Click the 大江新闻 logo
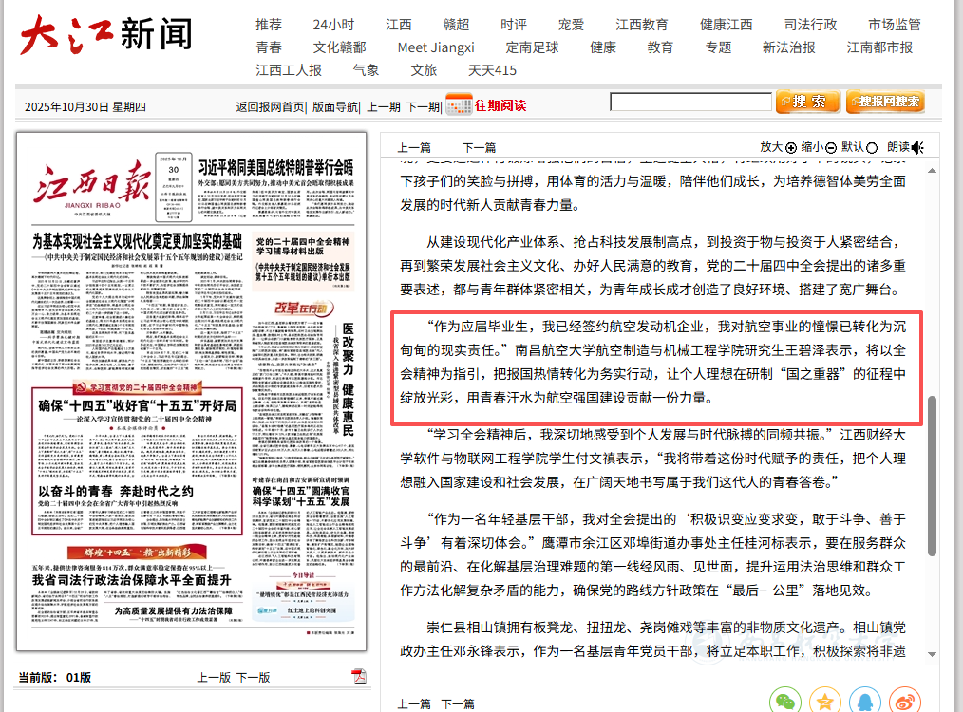The width and height of the screenshot is (963, 712). pos(106,34)
